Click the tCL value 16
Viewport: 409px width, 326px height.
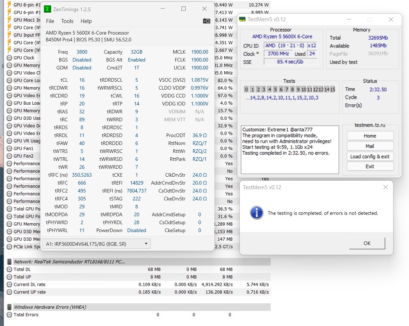(82, 80)
